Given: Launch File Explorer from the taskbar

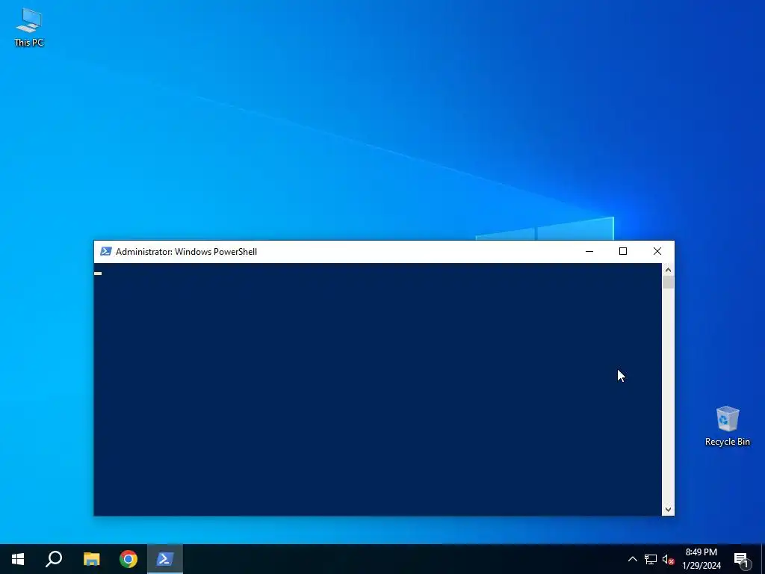Looking at the screenshot, I should click(x=91, y=559).
